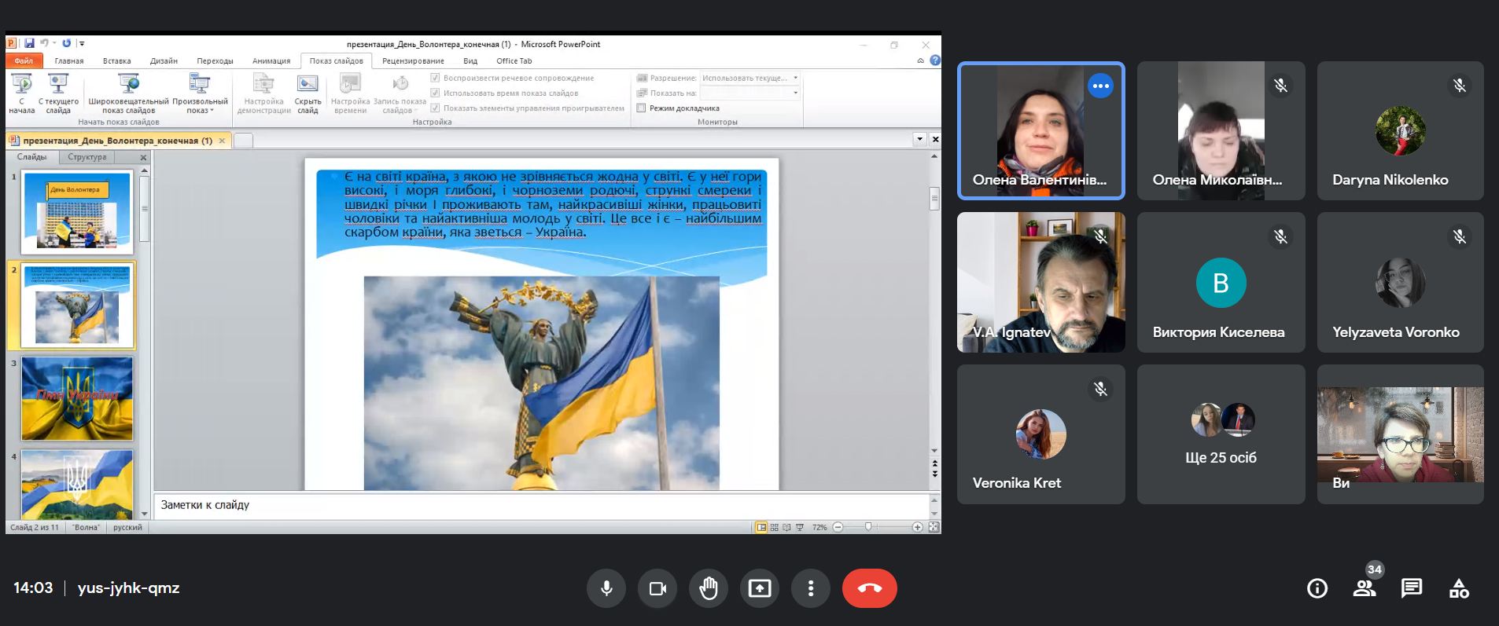Expand the Разрешение resolution dropdown
This screenshot has height=626, width=1499.
point(795,78)
